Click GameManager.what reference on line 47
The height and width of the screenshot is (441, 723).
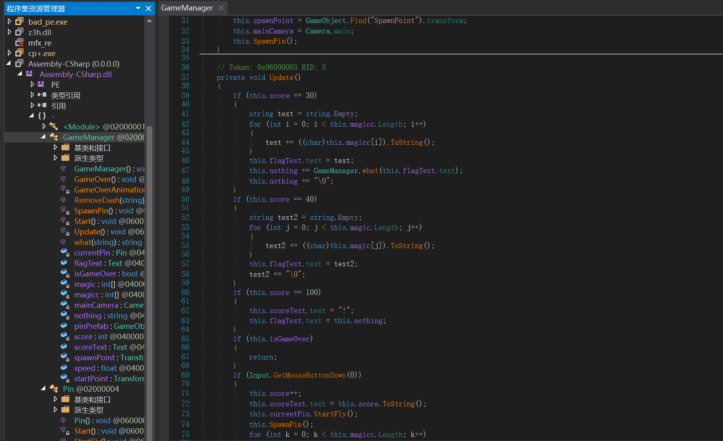346,170
